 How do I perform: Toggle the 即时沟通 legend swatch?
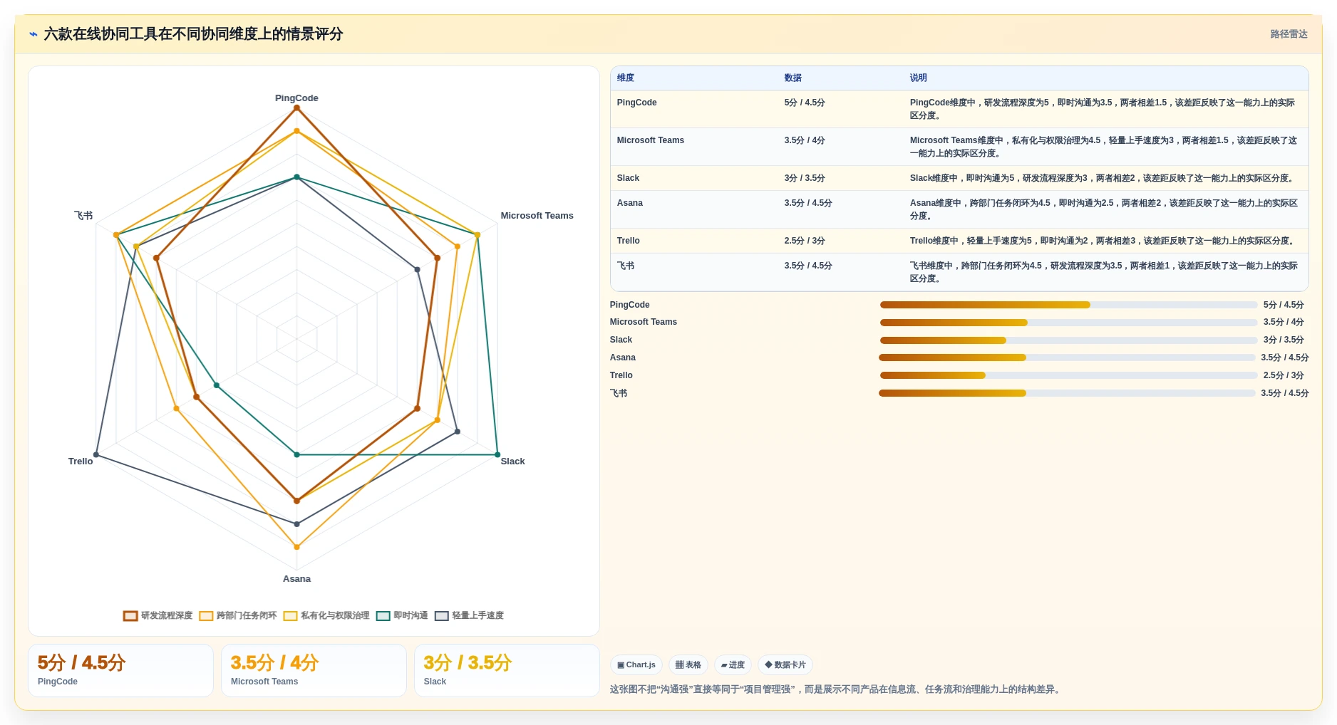(x=383, y=616)
